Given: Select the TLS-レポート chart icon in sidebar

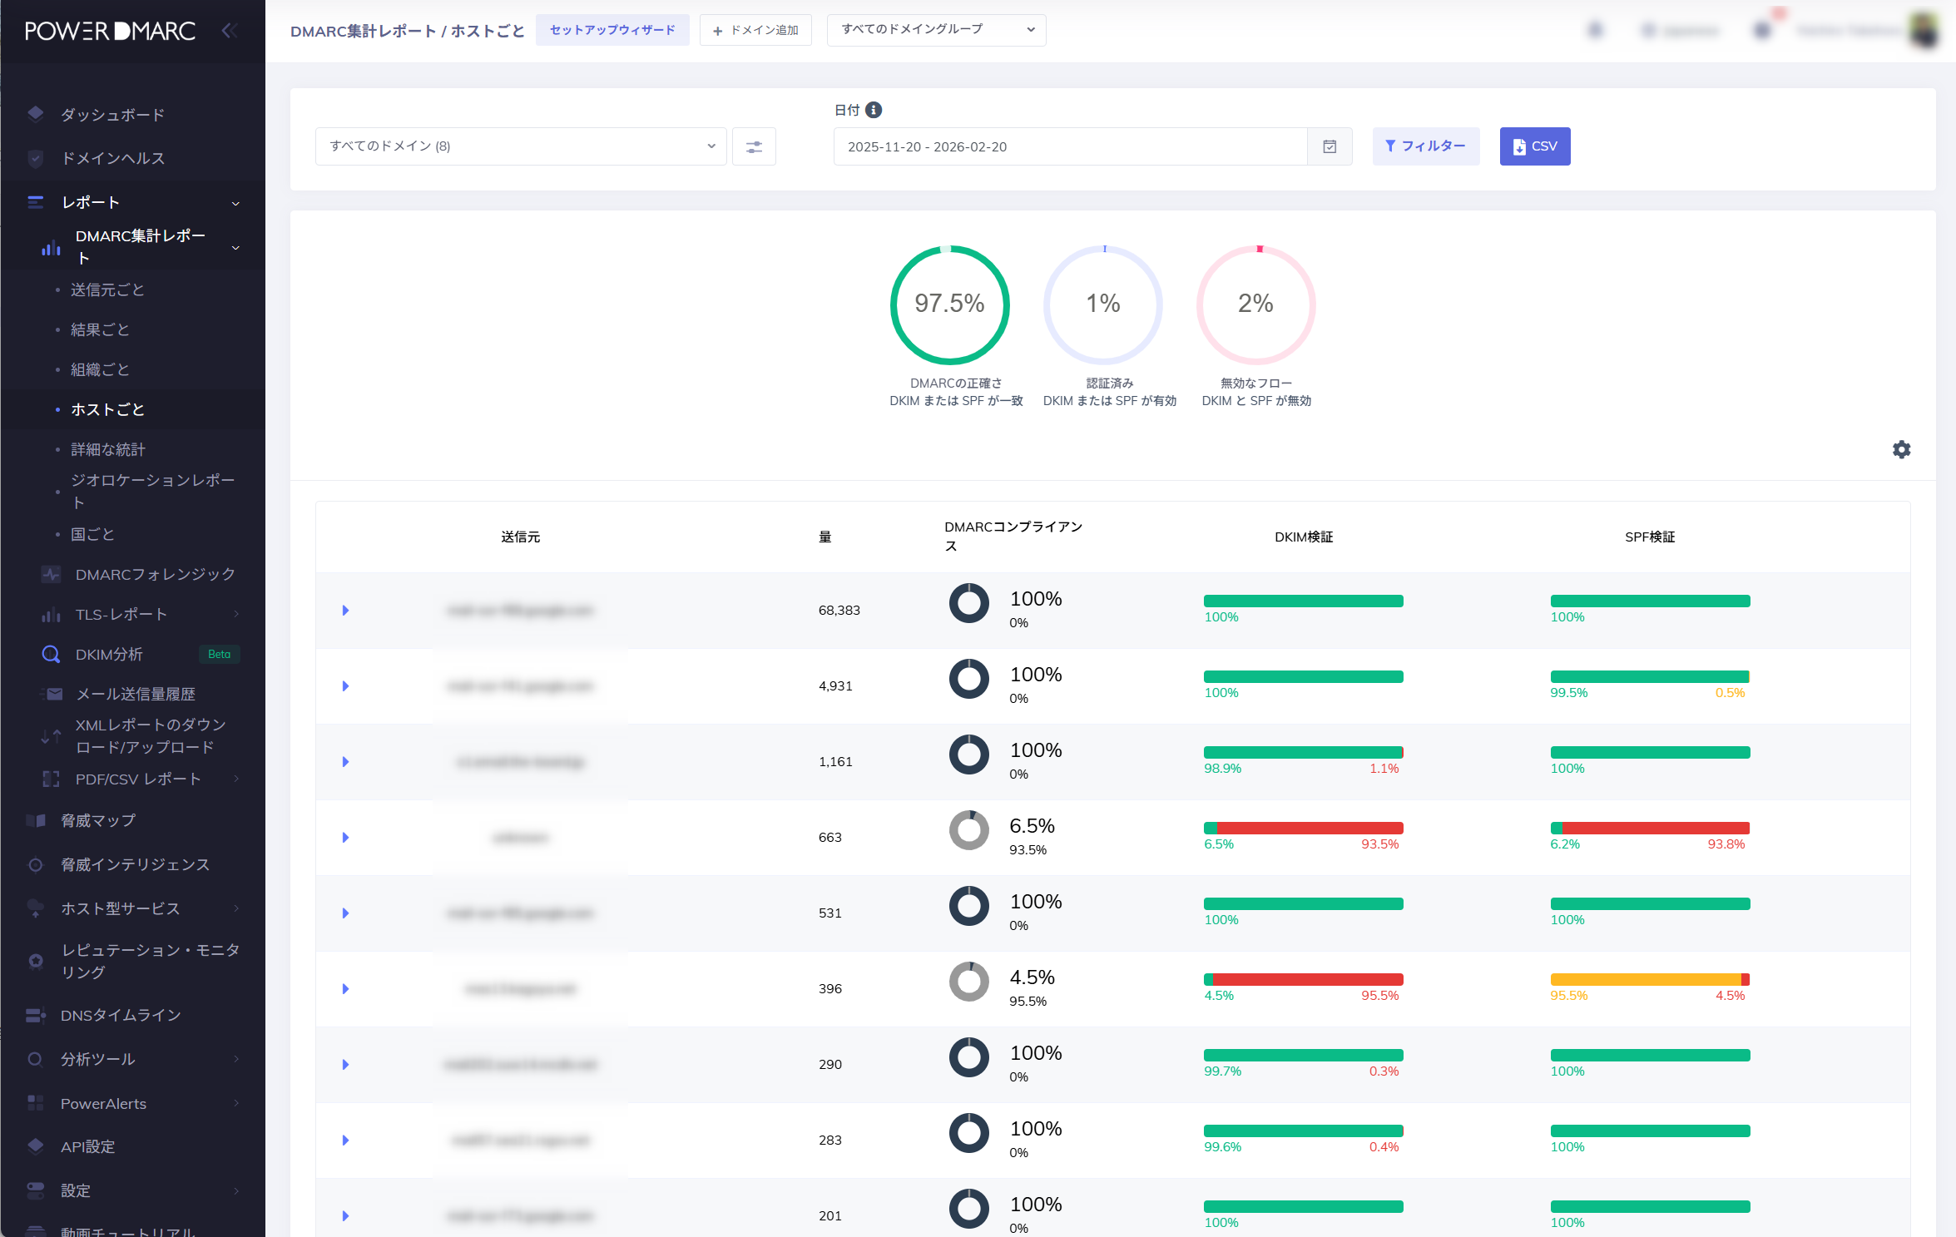Looking at the screenshot, I should coord(50,614).
